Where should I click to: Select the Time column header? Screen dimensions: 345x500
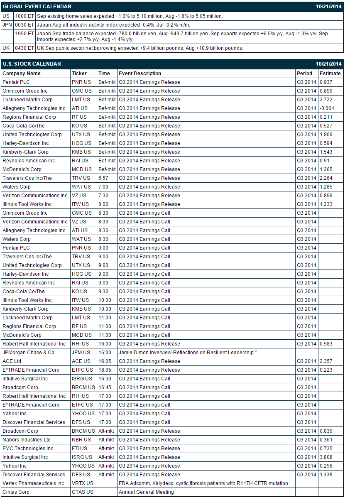(x=104, y=74)
